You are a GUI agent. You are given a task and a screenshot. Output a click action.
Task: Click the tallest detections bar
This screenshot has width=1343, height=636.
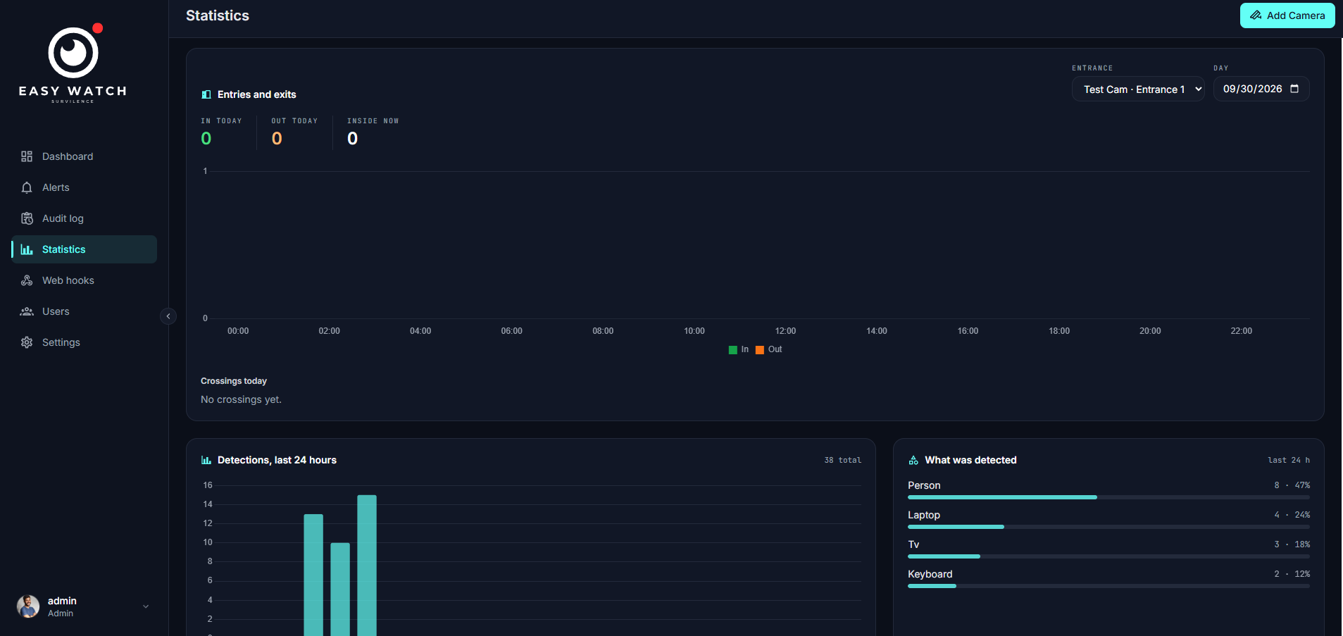[x=367, y=565]
